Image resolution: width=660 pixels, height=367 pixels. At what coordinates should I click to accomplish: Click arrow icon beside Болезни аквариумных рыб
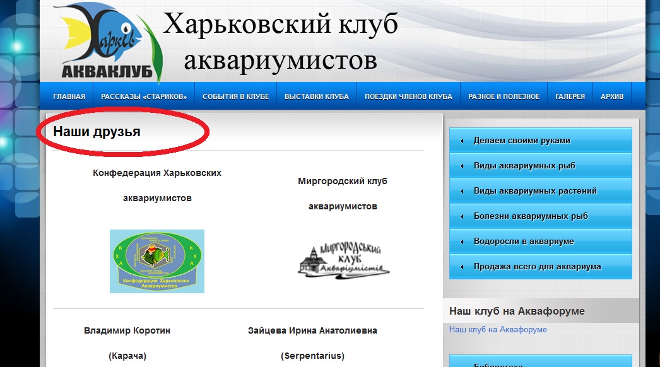(x=462, y=216)
